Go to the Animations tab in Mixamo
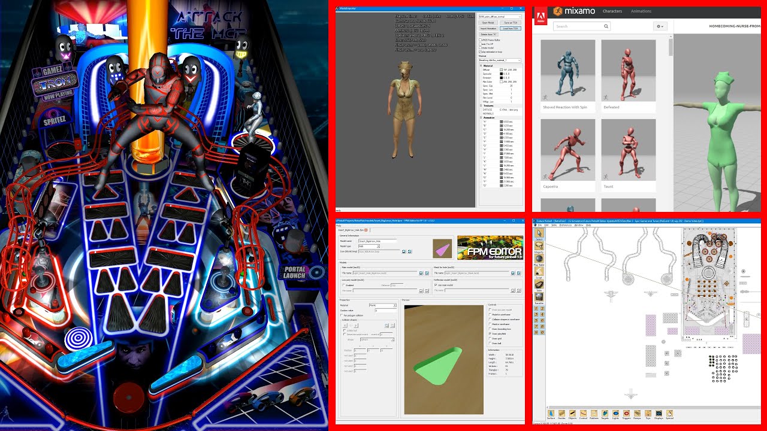Viewport: 767px width, 431px height. click(x=641, y=11)
